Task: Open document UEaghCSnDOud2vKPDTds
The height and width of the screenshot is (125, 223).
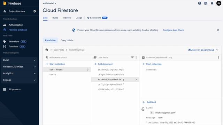Action: [111, 75]
